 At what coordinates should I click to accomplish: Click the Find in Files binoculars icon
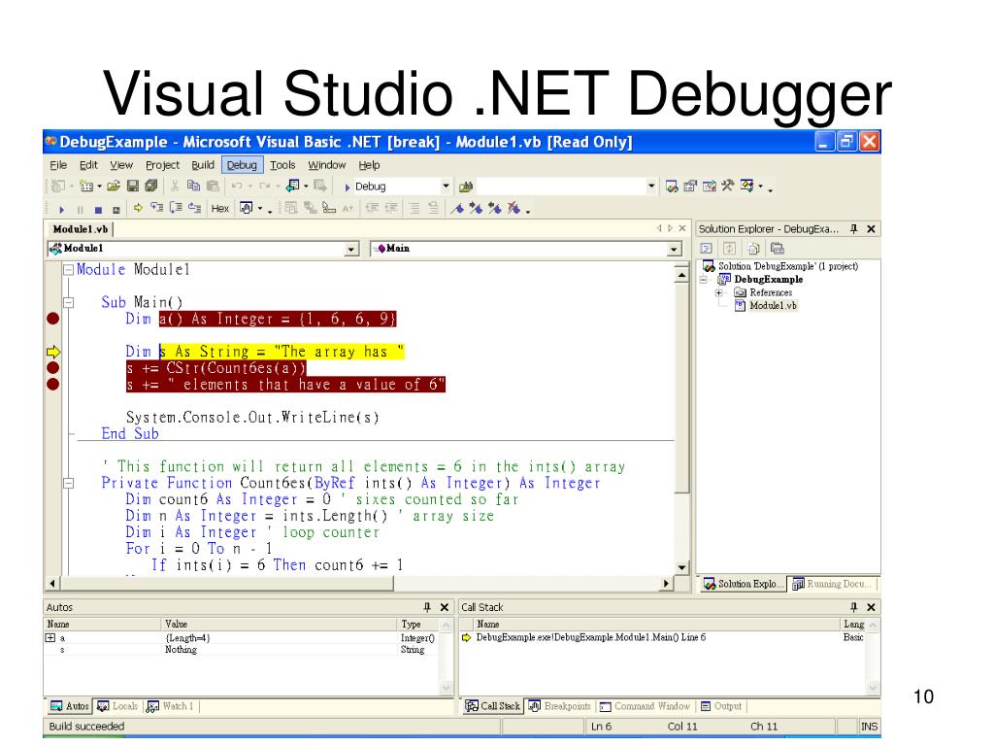click(x=466, y=186)
